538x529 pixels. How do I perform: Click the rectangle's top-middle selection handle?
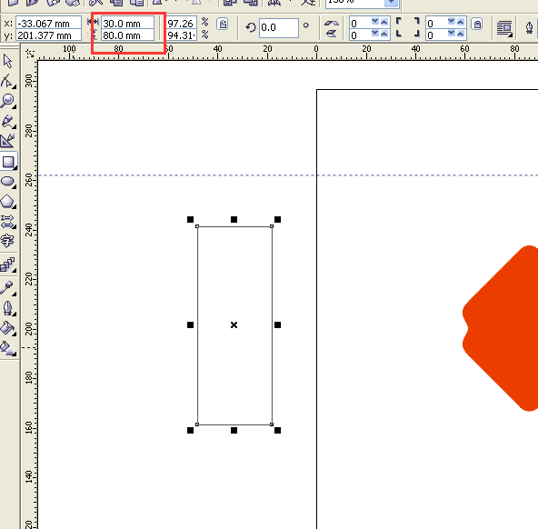click(234, 220)
